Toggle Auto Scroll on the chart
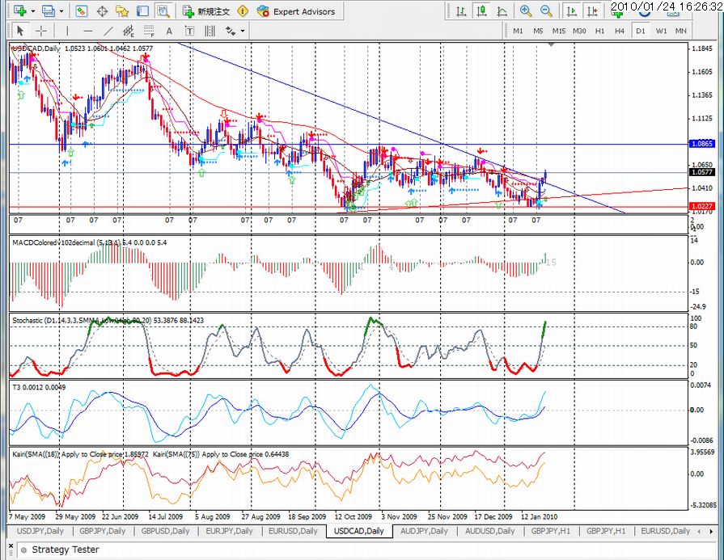724x560 pixels. pyautogui.click(x=572, y=11)
